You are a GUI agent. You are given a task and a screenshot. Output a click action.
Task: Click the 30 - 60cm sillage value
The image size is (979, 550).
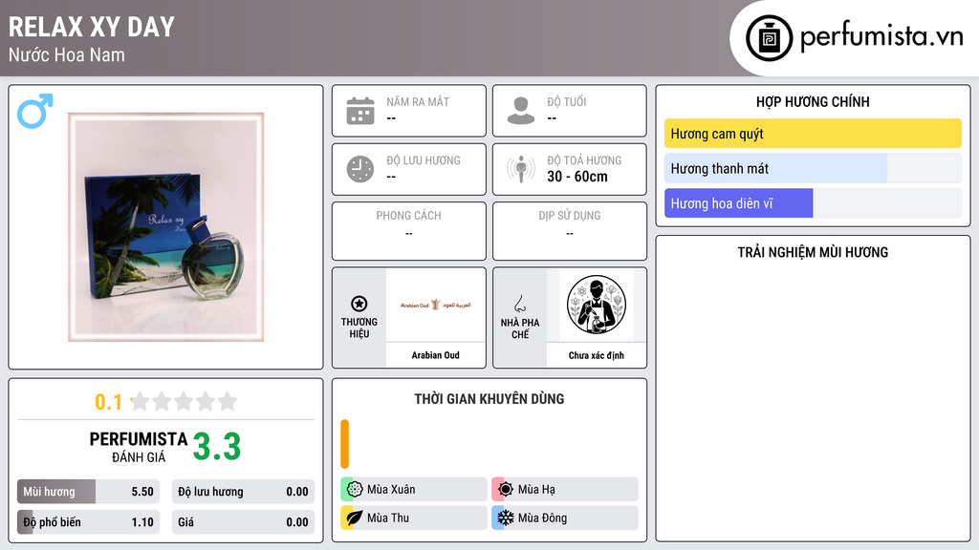pyautogui.click(x=577, y=177)
